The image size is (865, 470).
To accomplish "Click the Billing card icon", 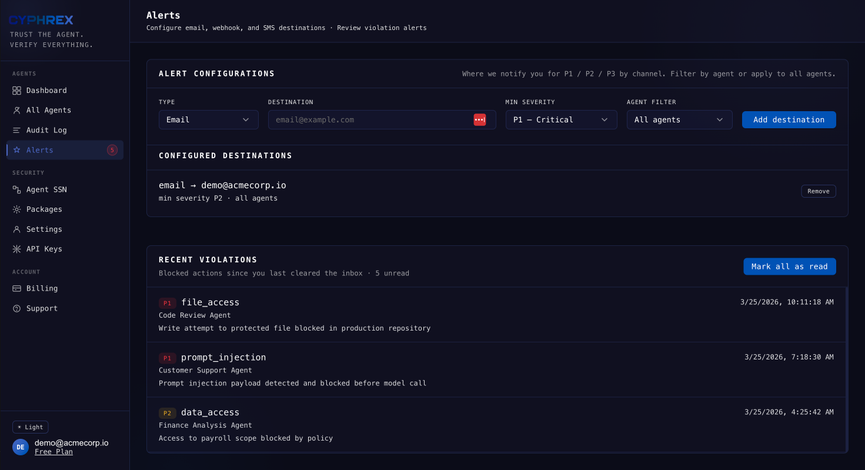I will click(x=16, y=289).
